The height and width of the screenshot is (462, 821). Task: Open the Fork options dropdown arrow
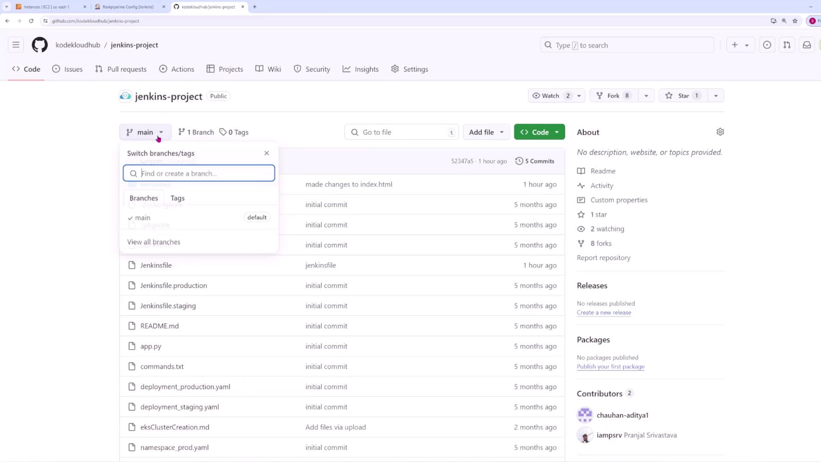coord(646,96)
